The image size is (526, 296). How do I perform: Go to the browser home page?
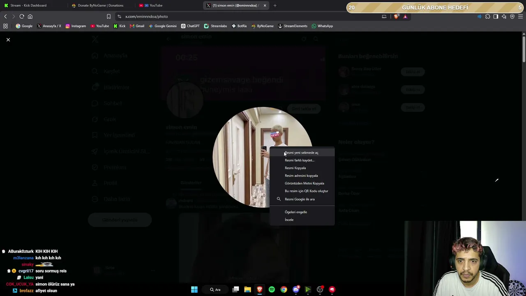[x=30, y=16]
